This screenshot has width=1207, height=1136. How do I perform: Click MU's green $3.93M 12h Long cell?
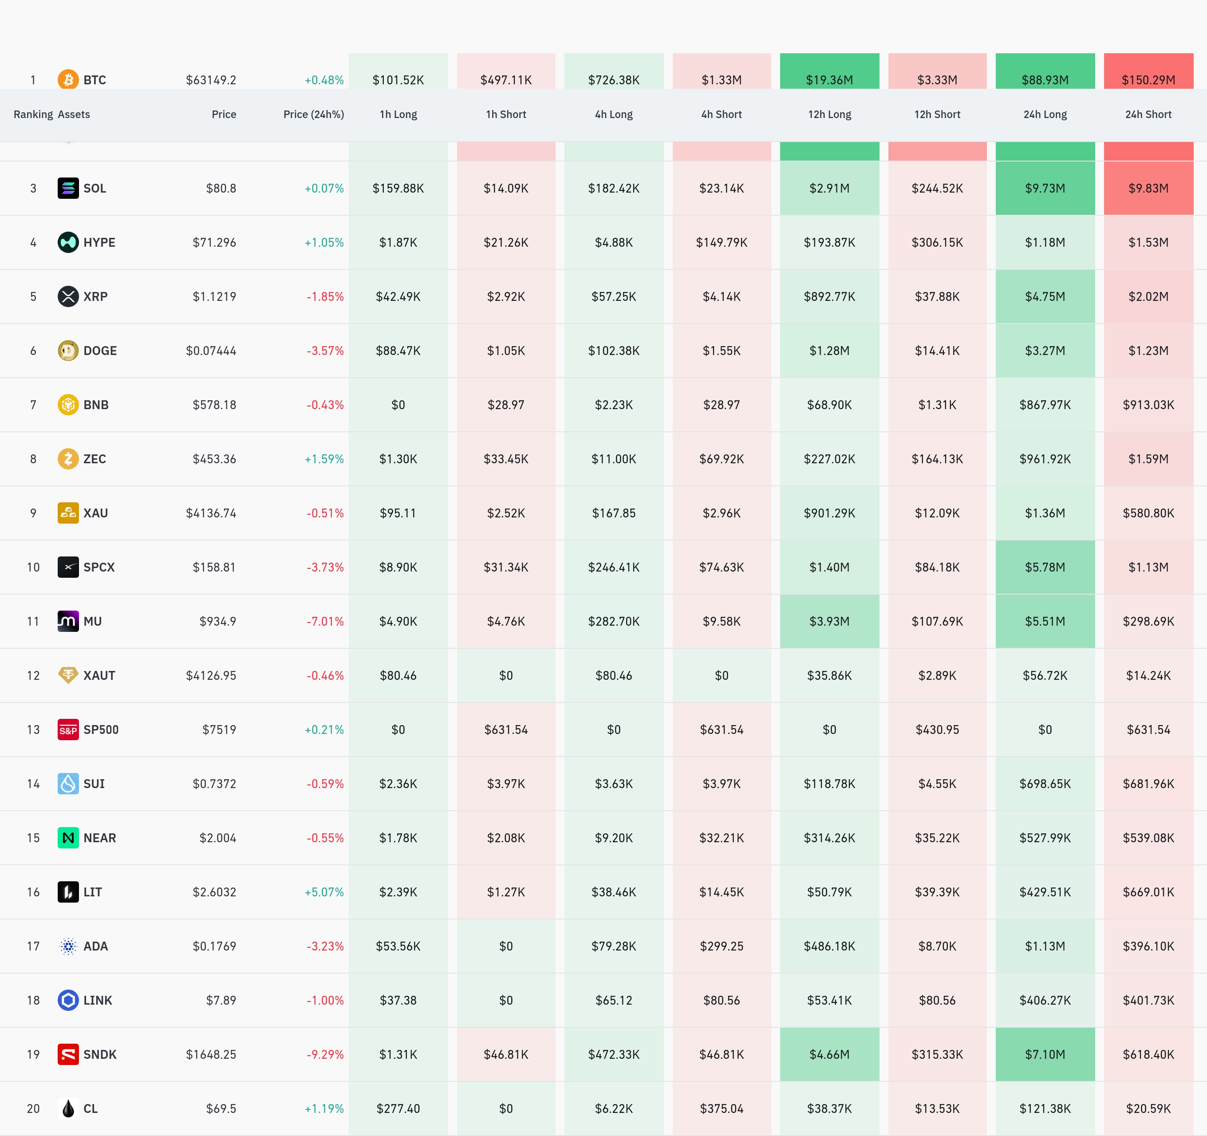(829, 621)
